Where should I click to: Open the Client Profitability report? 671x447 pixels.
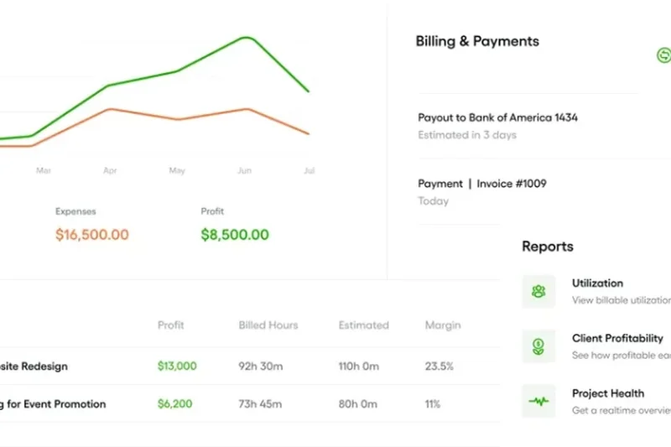[x=617, y=338]
